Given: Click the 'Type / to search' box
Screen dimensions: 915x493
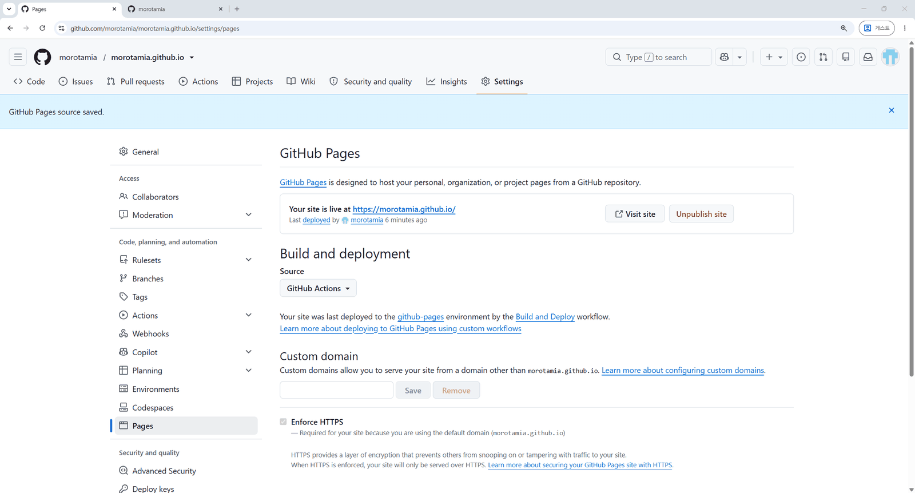Looking at the screenshot, I should point(658,57).
